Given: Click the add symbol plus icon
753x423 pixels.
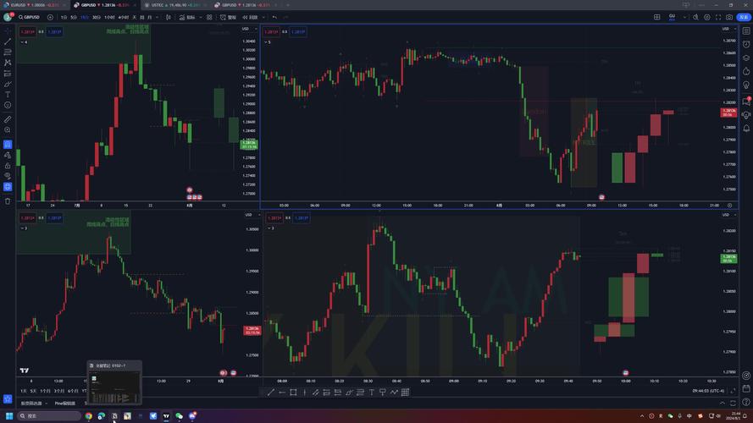Looking at the screenshot, I should (51, 17).
